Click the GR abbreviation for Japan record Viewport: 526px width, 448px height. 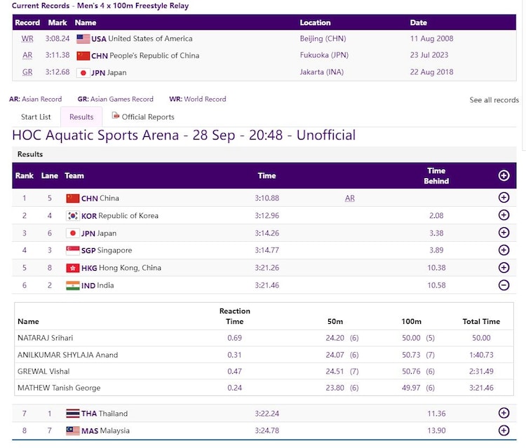point(27,72)
